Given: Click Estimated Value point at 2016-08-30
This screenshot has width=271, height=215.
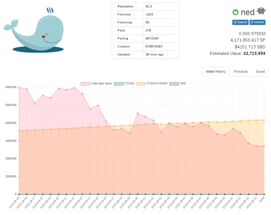Looking at the screenshot, I should coord(138,113).
